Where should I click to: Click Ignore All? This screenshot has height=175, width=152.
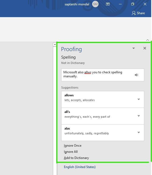tap(71, 152)
